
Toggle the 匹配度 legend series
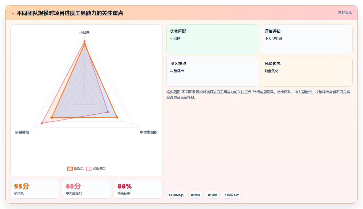pos(76,168)
